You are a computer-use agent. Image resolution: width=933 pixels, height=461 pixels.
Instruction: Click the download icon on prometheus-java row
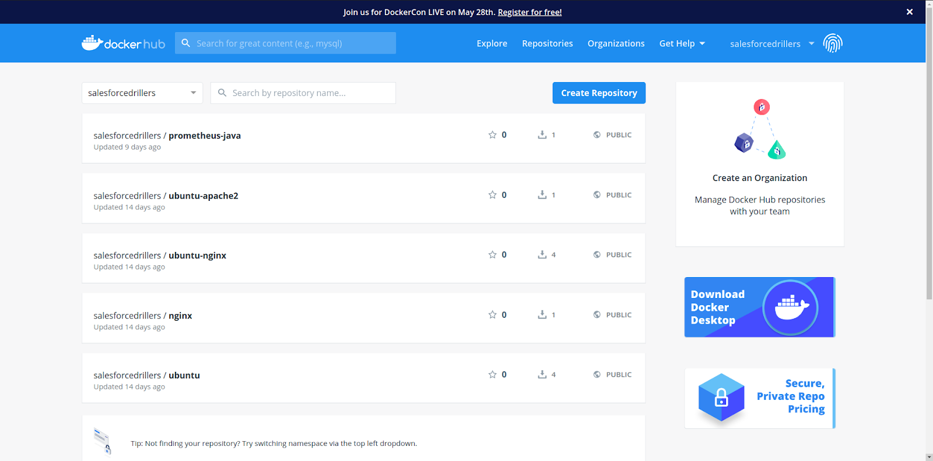pos(542,134)
